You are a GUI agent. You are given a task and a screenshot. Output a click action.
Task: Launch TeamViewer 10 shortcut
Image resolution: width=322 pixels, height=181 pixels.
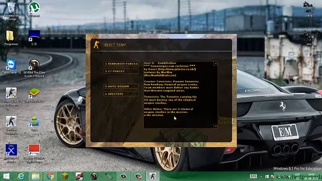(x=11, y=66)
